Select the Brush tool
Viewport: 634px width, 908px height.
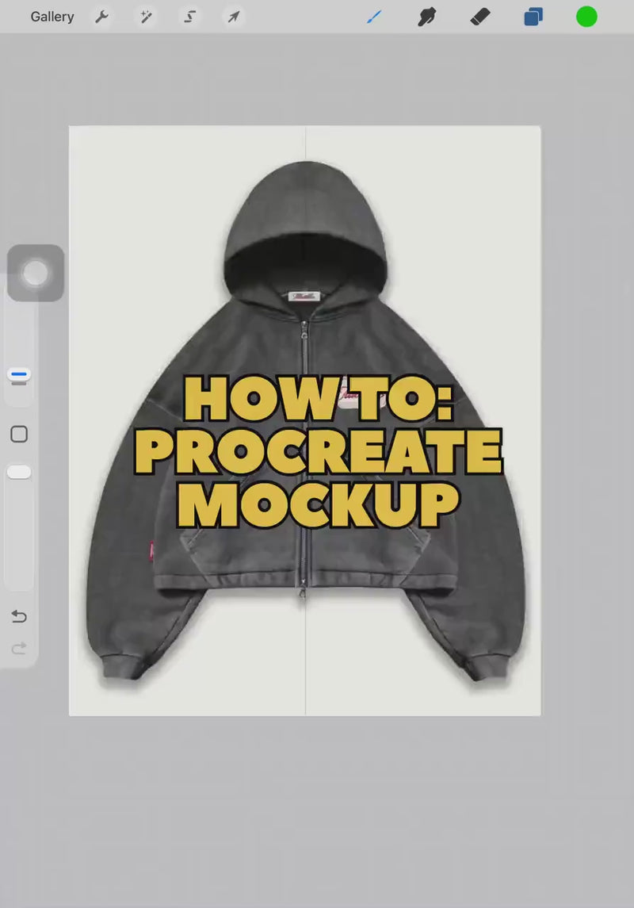tap(374, 17)
